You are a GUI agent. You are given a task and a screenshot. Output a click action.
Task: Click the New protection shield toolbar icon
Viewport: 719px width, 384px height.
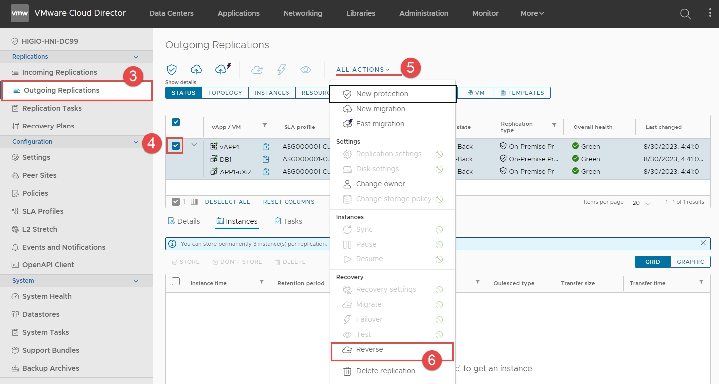click(x=172, y=70)
